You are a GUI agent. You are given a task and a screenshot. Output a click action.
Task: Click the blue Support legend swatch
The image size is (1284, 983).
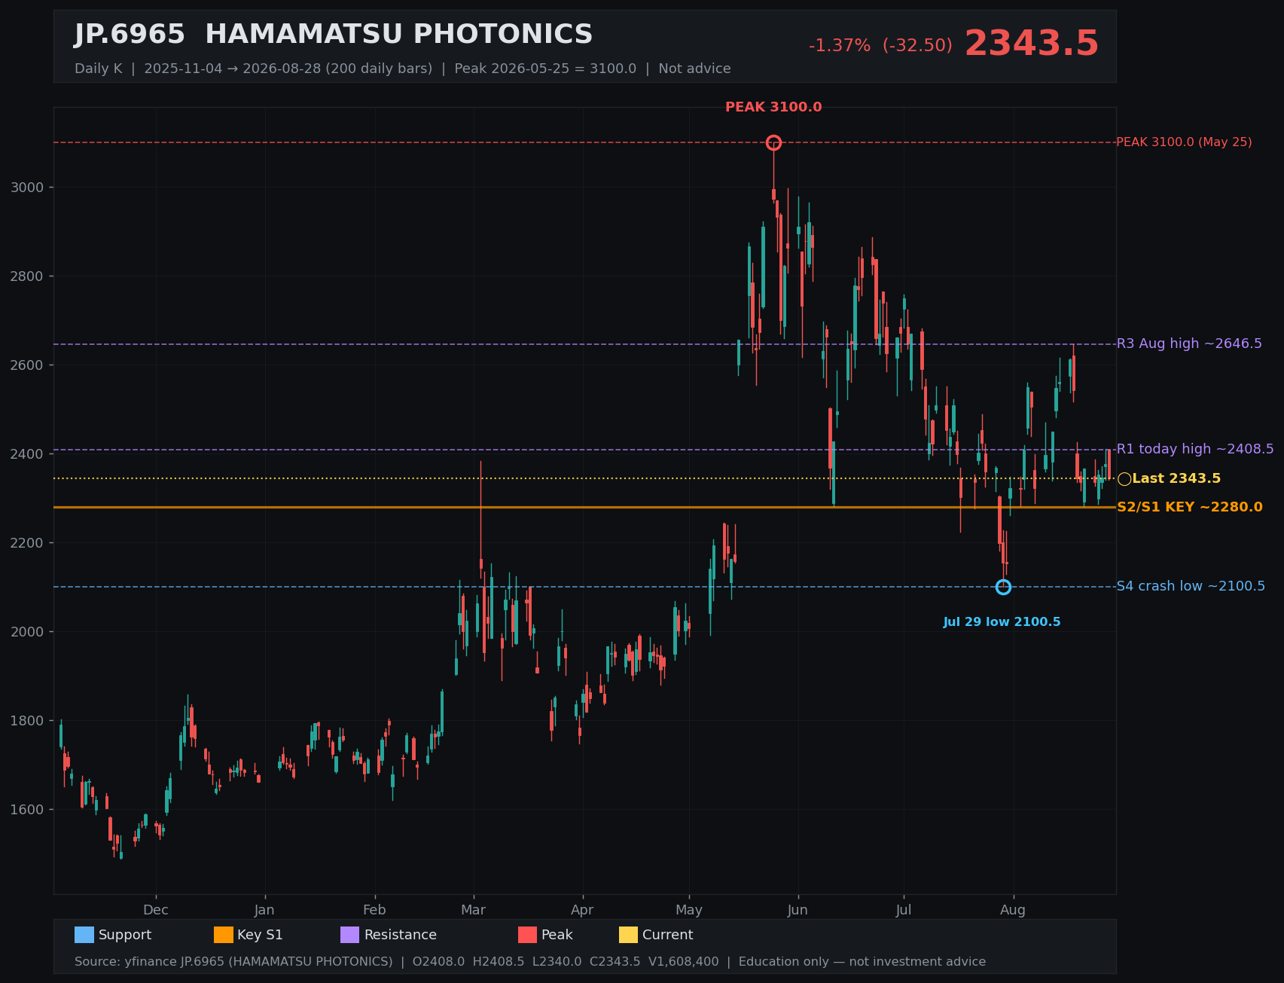(84, 935)
